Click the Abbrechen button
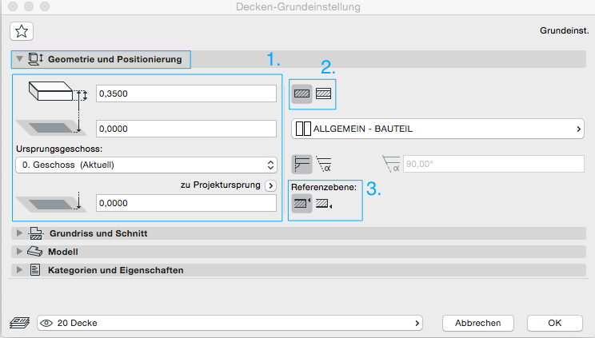 (x=477, y=323)
